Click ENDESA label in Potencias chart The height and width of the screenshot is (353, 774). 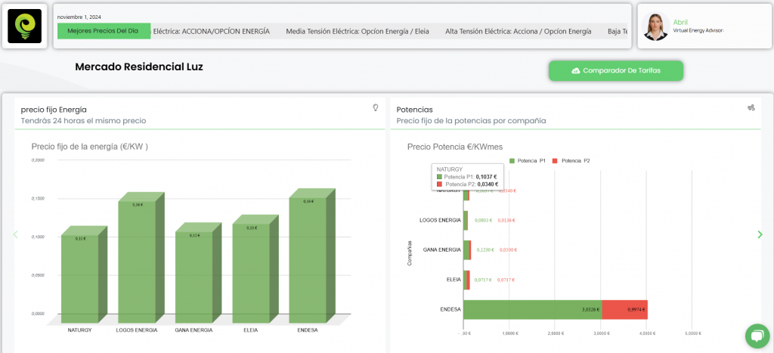point(450,310)
